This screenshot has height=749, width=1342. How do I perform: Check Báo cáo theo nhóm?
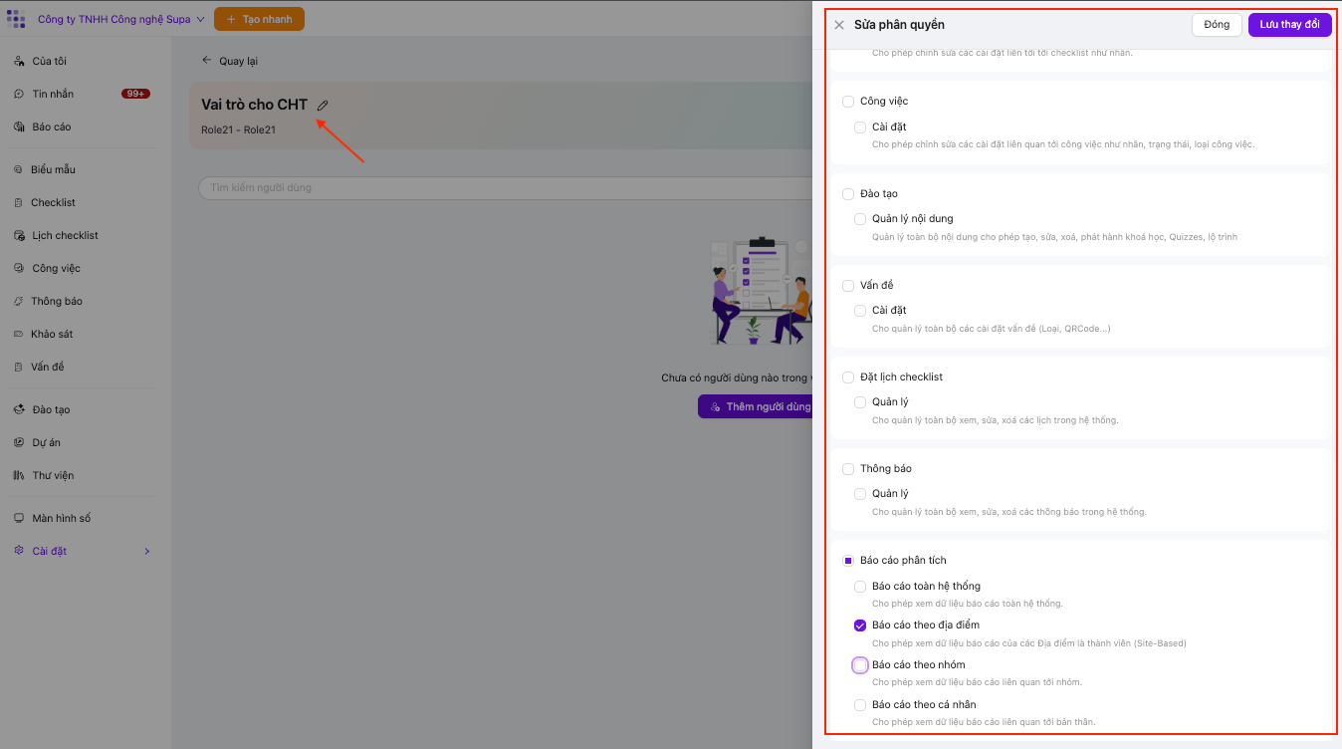click(860, 665)
